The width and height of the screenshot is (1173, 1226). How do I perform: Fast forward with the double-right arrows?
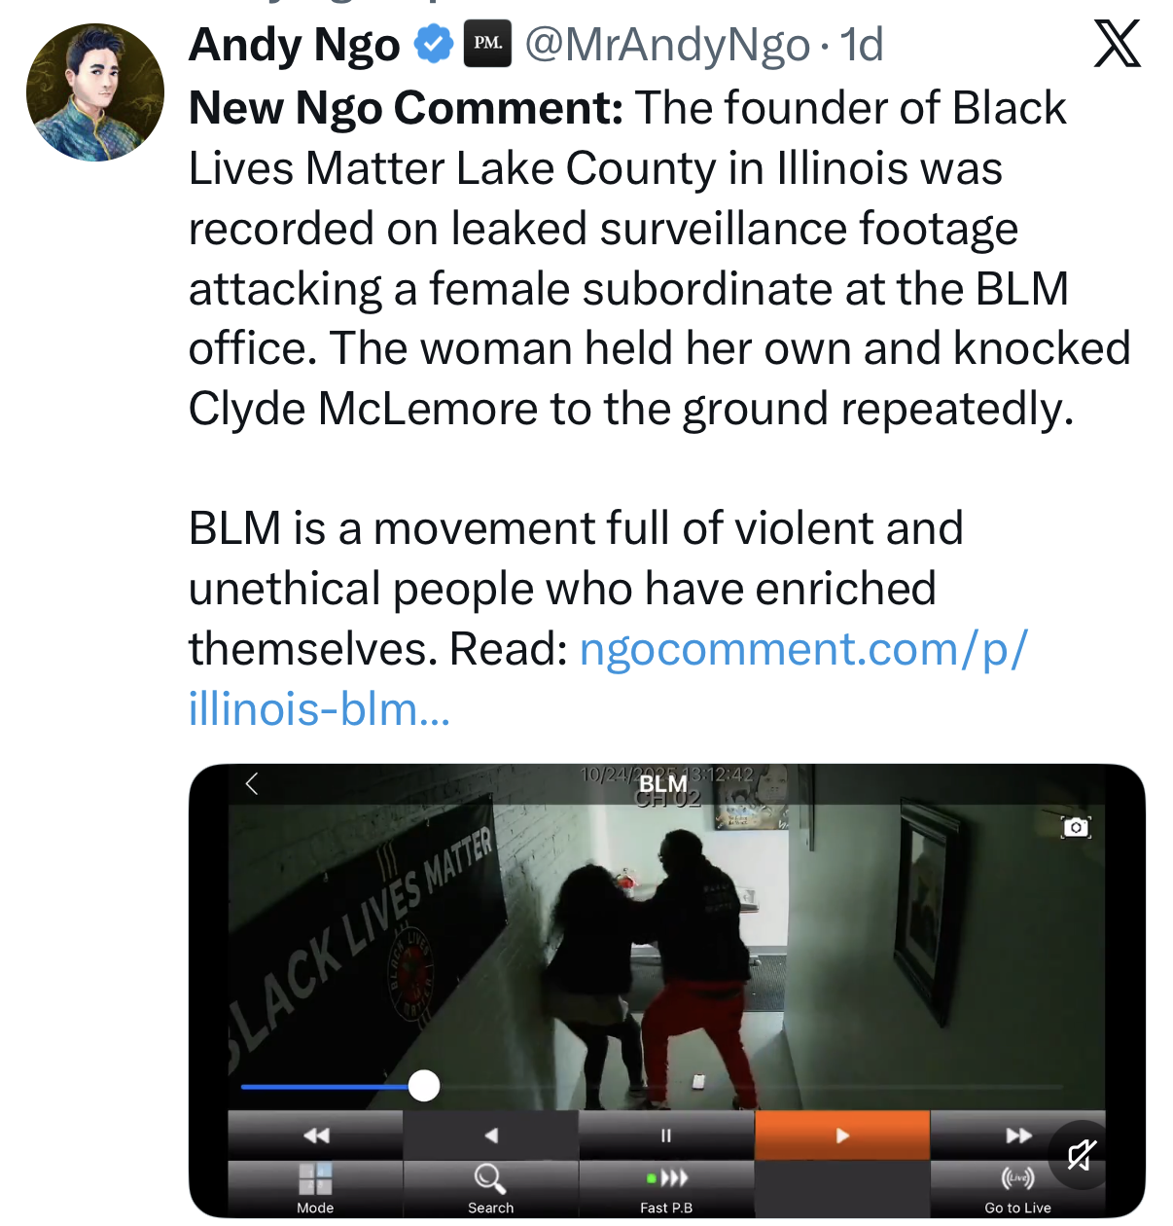(1017, 1136)
